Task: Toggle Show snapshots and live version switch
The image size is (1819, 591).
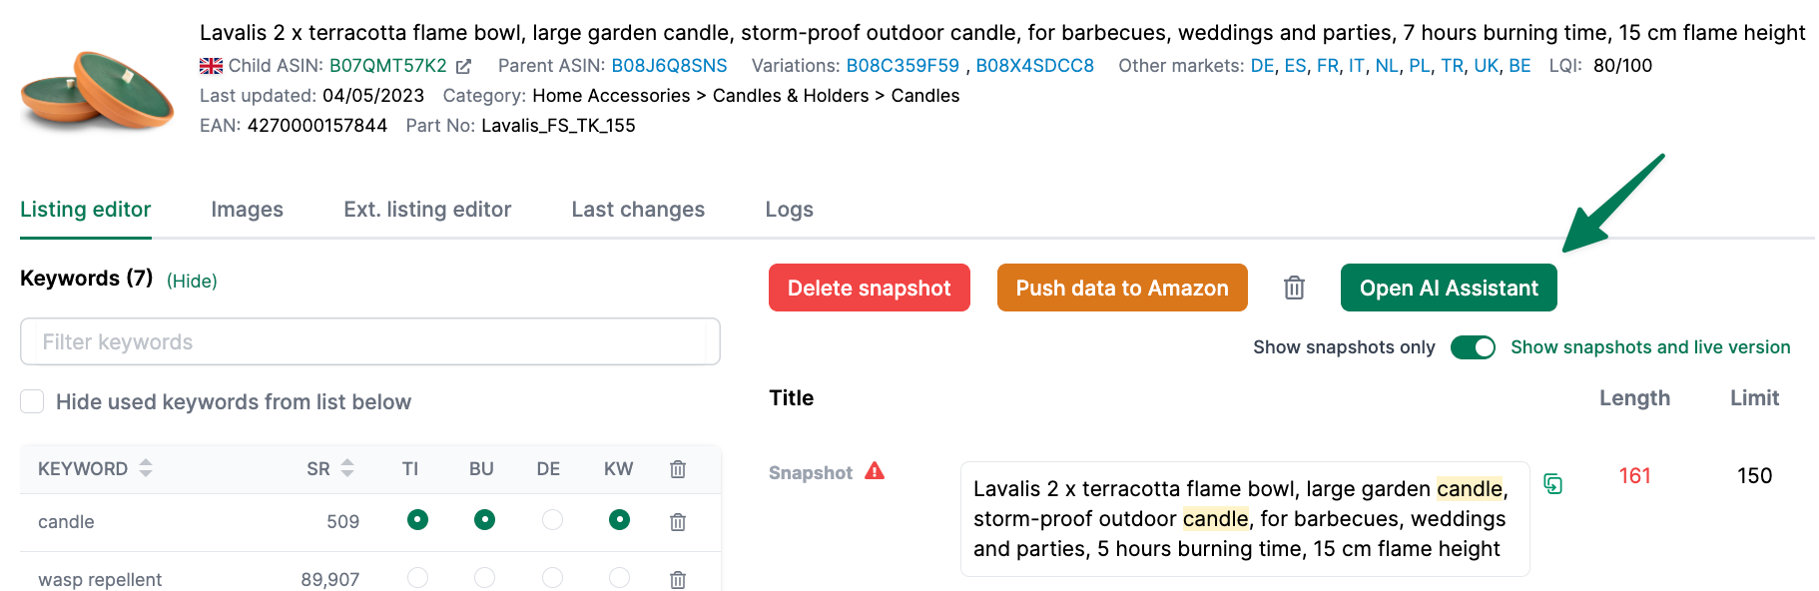Action: click(x=1473, y=347)
